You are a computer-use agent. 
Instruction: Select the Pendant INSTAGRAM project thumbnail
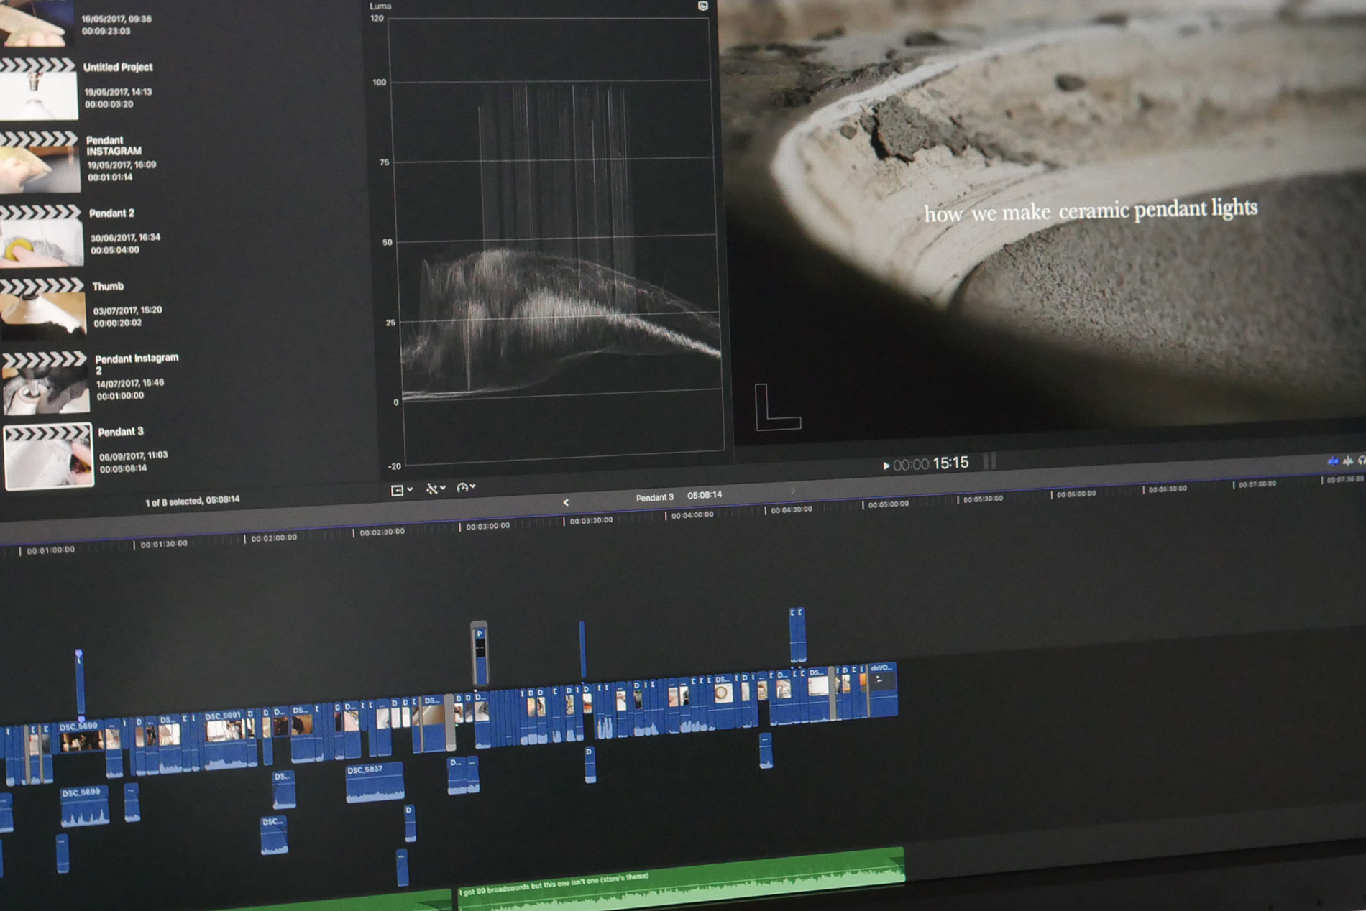pos(40,162)
